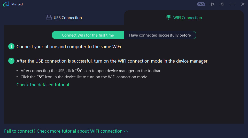Pin the window with the pin icon
Image resolution: width=248 pixels, height=138 pixels.
pos(212,4)
